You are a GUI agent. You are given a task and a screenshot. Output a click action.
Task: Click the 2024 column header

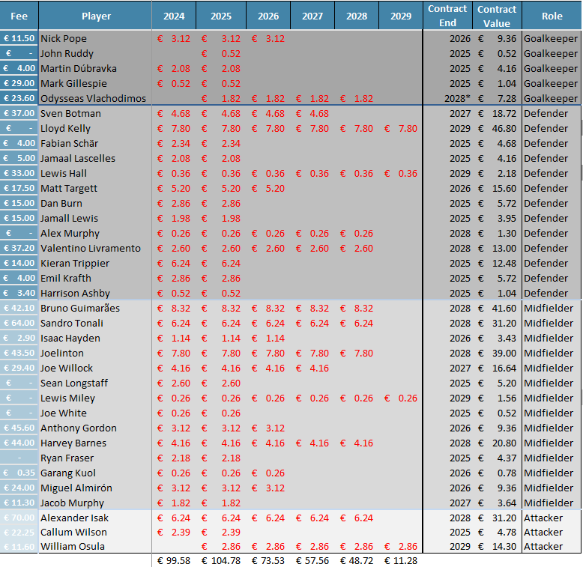[174, 16]
